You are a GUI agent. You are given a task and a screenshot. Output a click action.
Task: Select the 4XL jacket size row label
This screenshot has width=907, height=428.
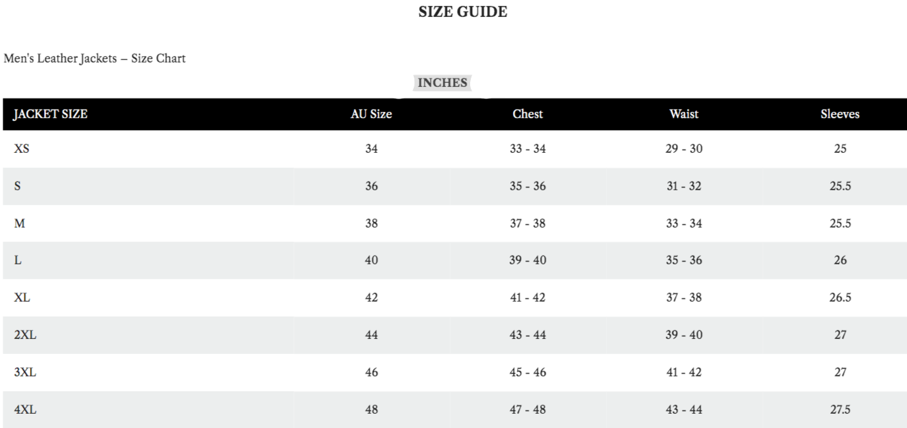coord(24,409)
